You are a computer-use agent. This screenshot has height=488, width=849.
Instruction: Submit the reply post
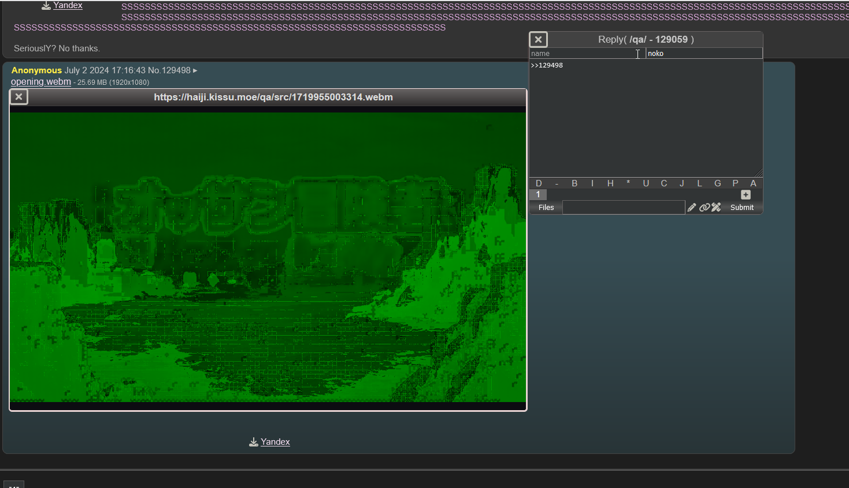click(742, 208)
